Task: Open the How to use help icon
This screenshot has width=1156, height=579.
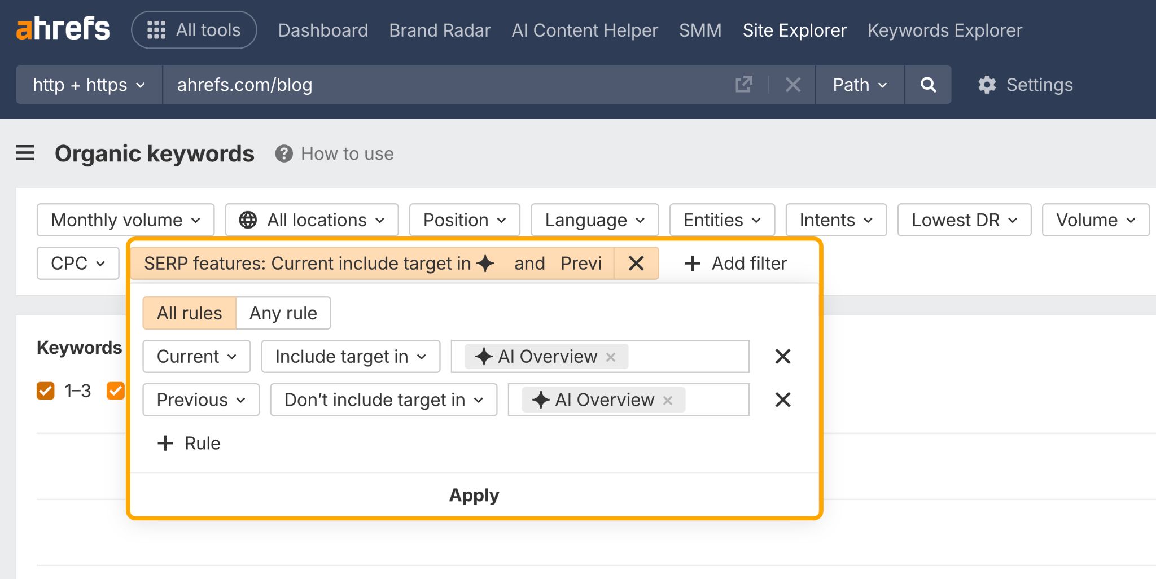Action: (284, 153)
